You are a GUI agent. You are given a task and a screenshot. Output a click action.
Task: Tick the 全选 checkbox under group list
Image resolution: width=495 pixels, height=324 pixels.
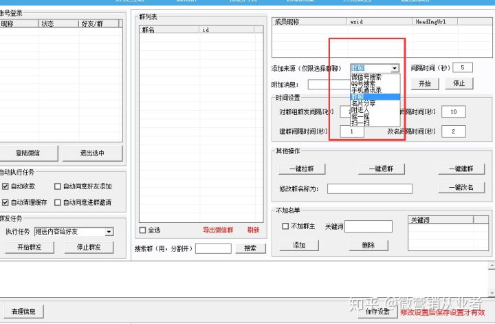(143, 230)
